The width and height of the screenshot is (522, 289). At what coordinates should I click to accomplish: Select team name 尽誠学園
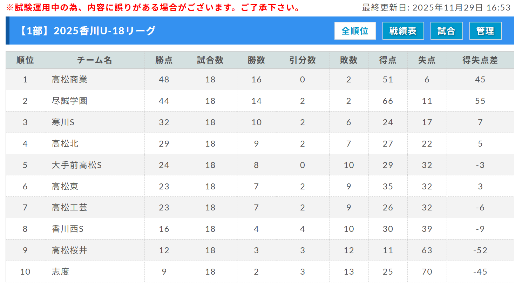click(x=69, y=101)
